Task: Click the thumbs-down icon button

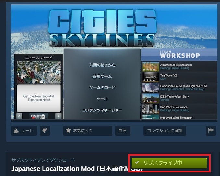Action: [x=45, y=131]
